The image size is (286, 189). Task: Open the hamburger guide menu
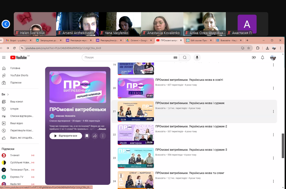pos(4,58)
